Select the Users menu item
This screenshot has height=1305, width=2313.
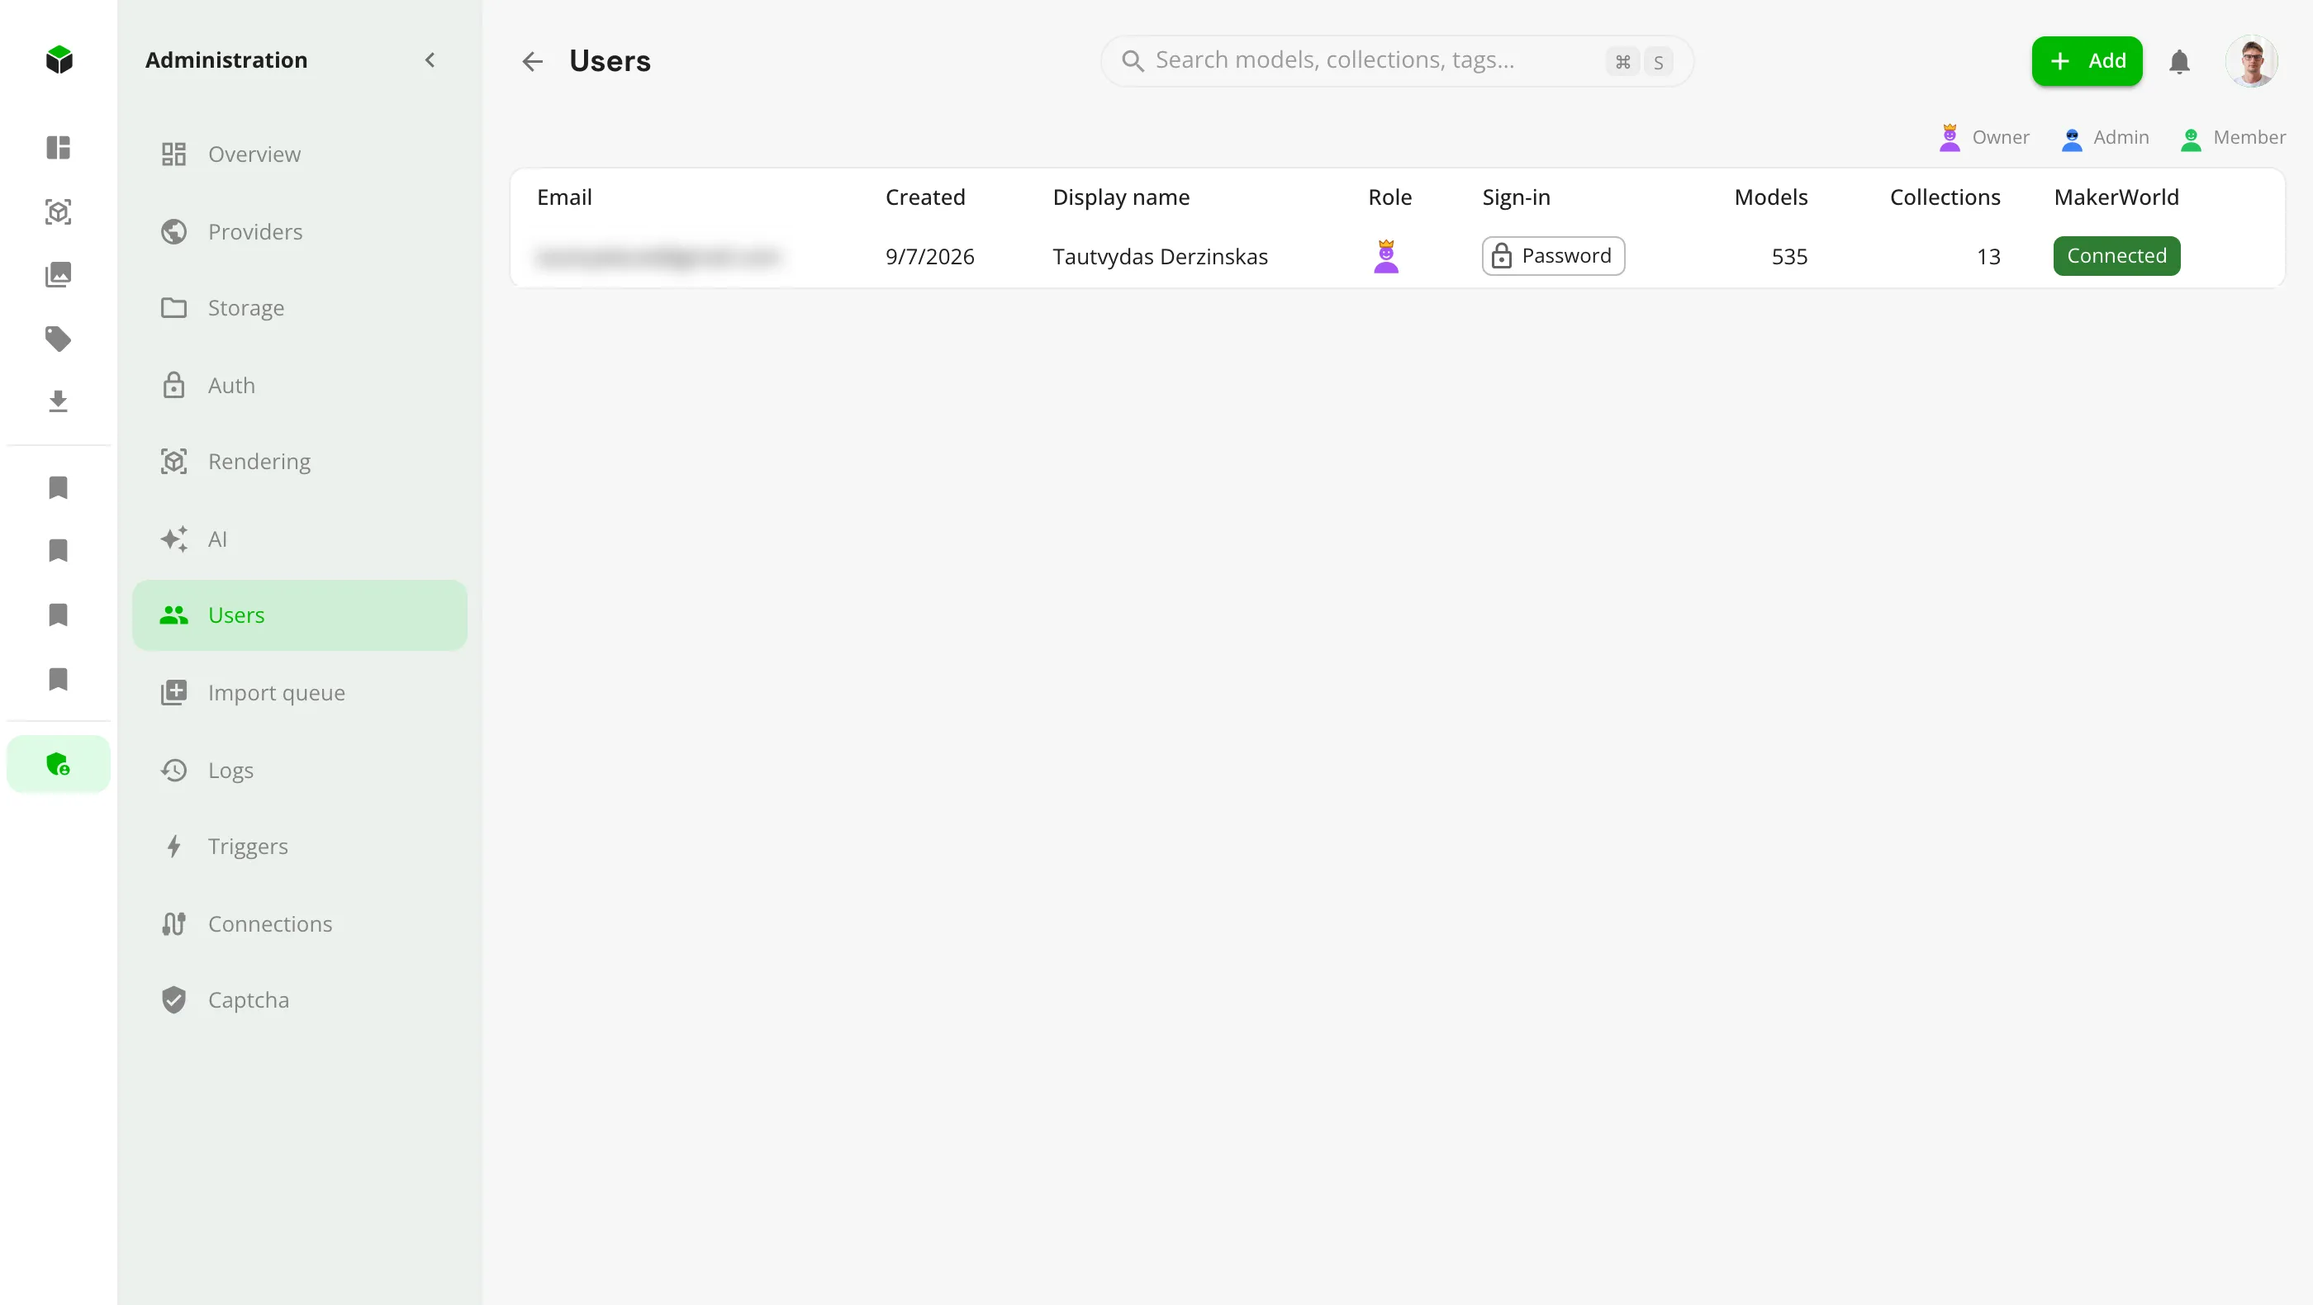coord(300,615)
